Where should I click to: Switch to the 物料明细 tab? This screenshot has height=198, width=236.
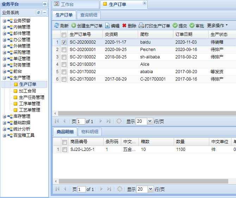(89, 132)
